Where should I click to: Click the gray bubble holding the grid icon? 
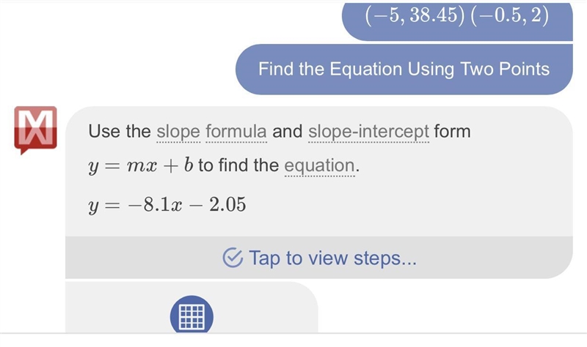192,307
